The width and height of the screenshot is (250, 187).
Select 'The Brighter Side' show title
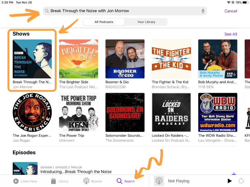(74, 82)
